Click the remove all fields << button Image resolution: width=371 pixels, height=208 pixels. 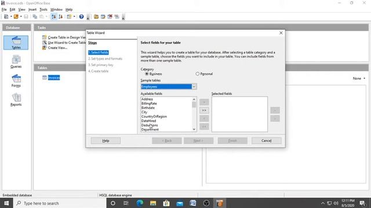(204, 127)
